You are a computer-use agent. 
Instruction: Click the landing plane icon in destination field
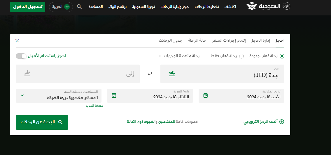[x=27, y=74]
